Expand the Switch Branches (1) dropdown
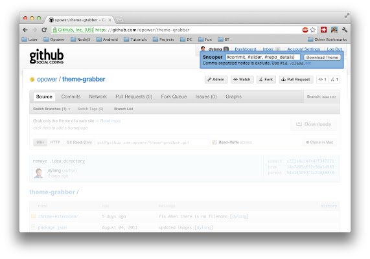 click(52, 109)
